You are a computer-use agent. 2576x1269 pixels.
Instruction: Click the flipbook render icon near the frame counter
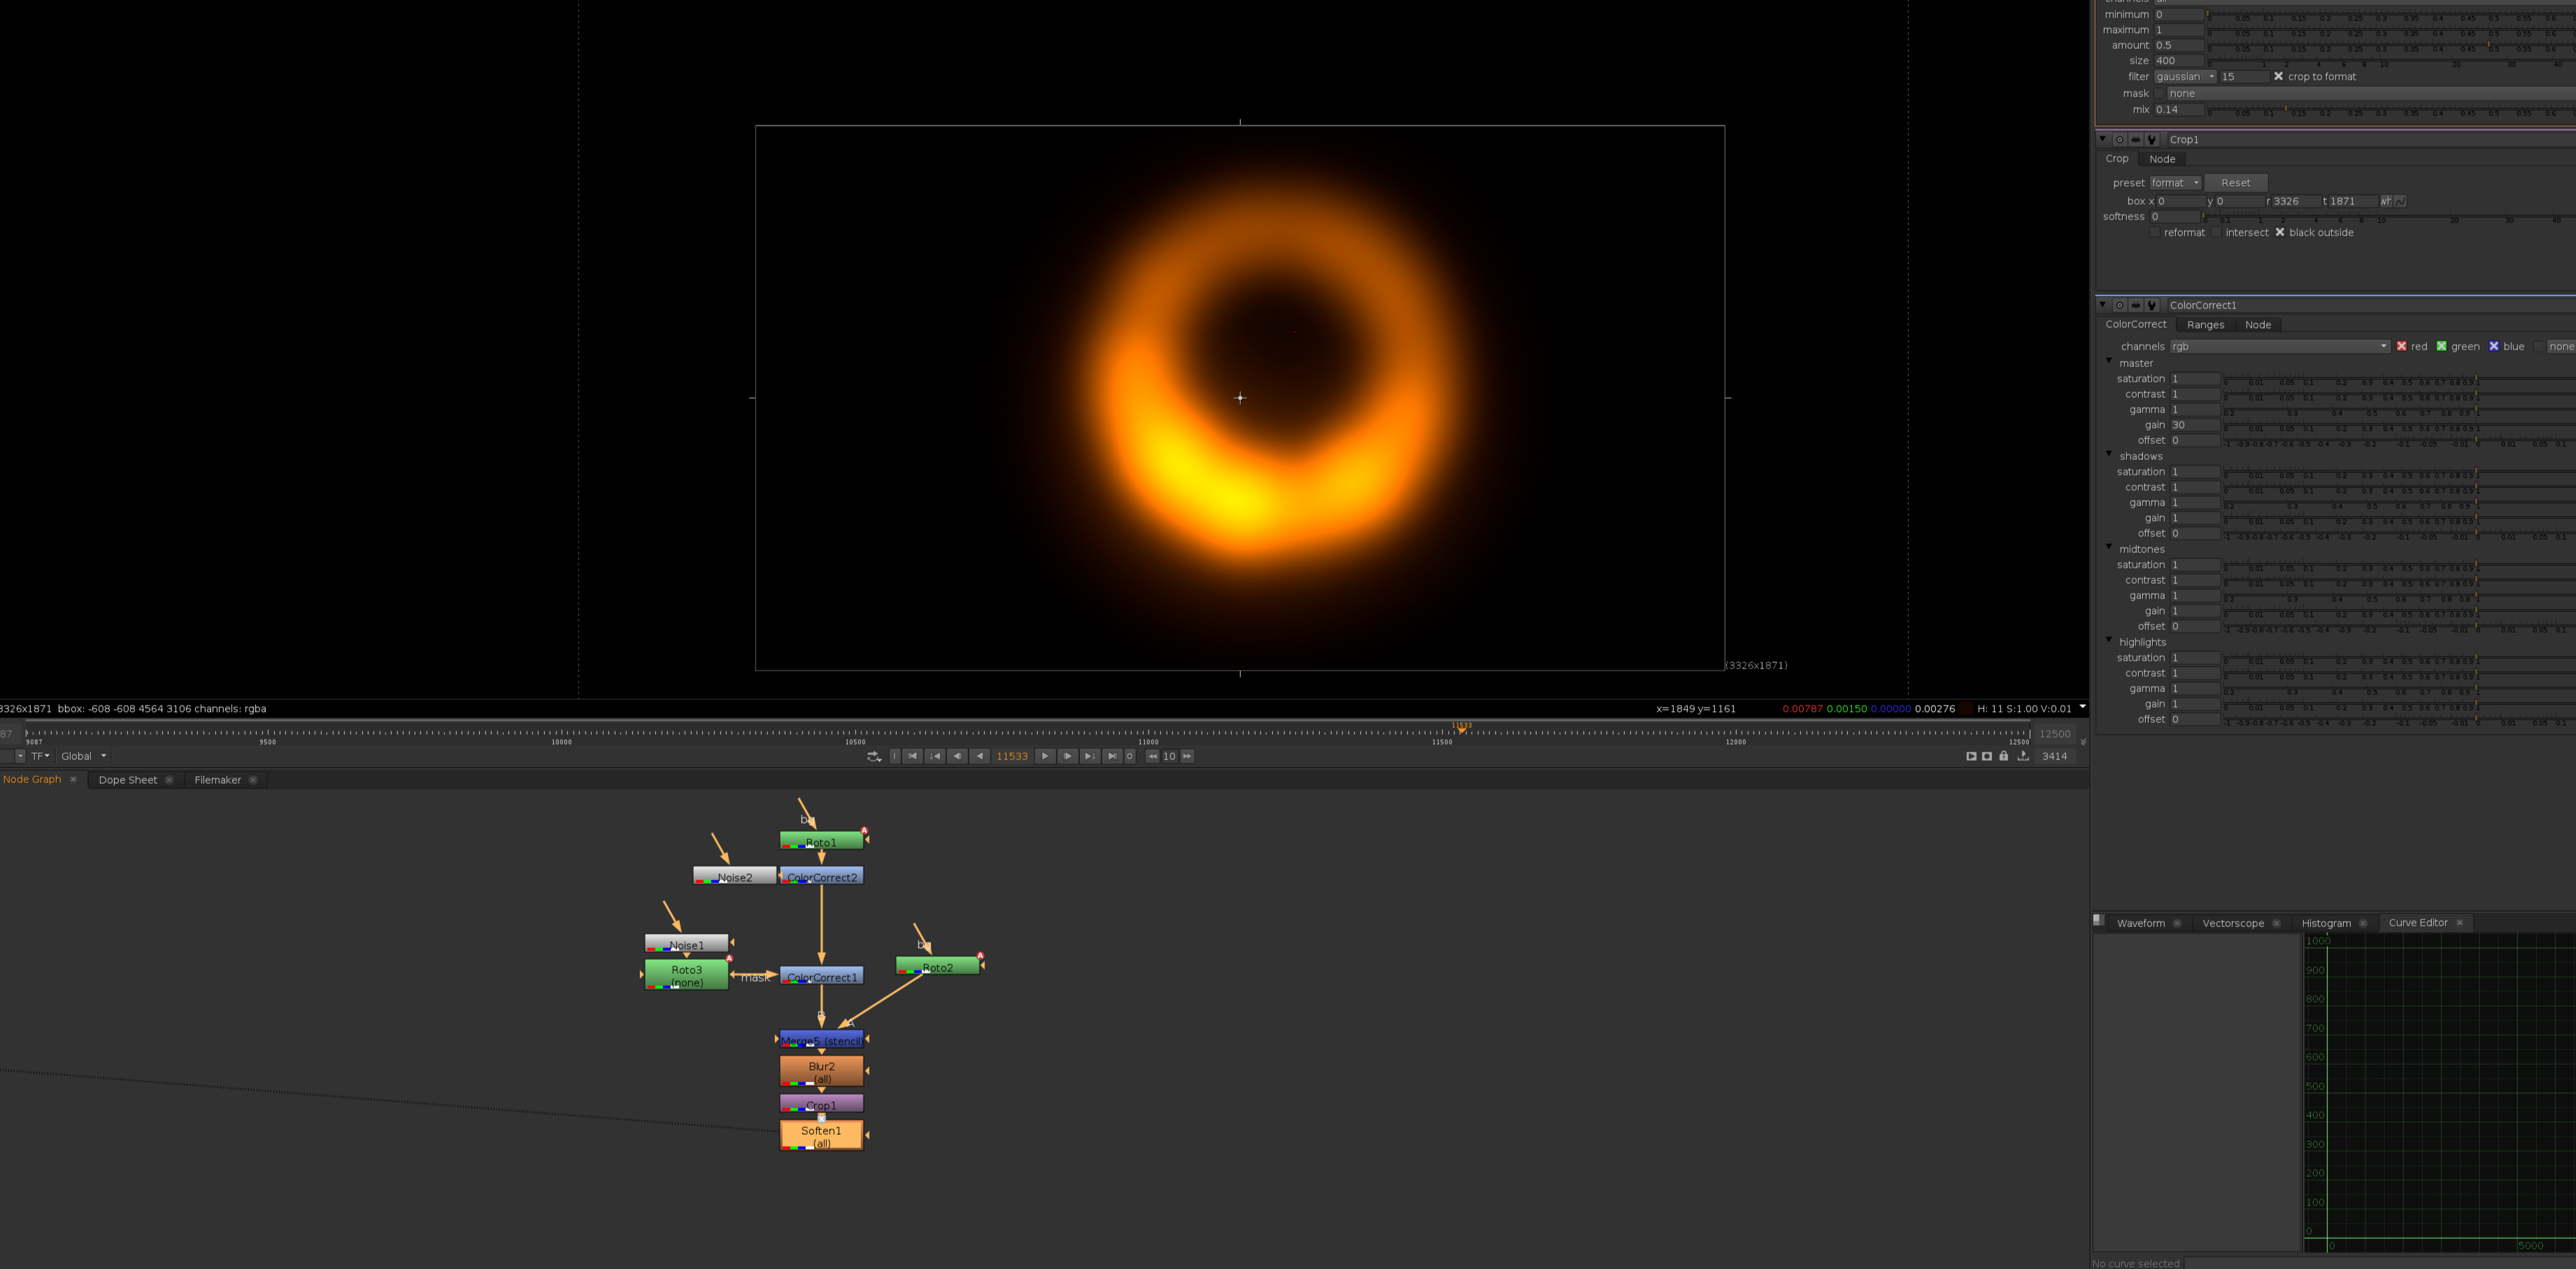click(x=1971, y=757)
